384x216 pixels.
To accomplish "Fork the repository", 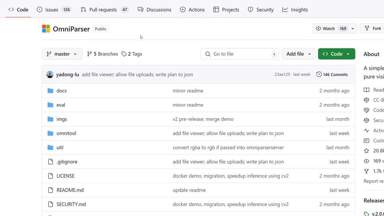I will coord(373,29).
